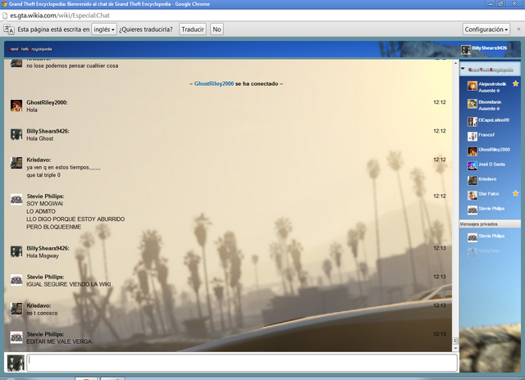The width and height of the screenshot is (525, 380).
Task: Click your avatar beside message input
Action: [x=16, y=364]
